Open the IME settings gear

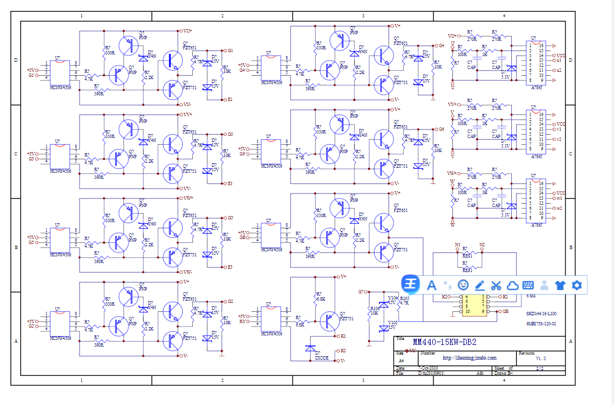(x=576, y=285)
